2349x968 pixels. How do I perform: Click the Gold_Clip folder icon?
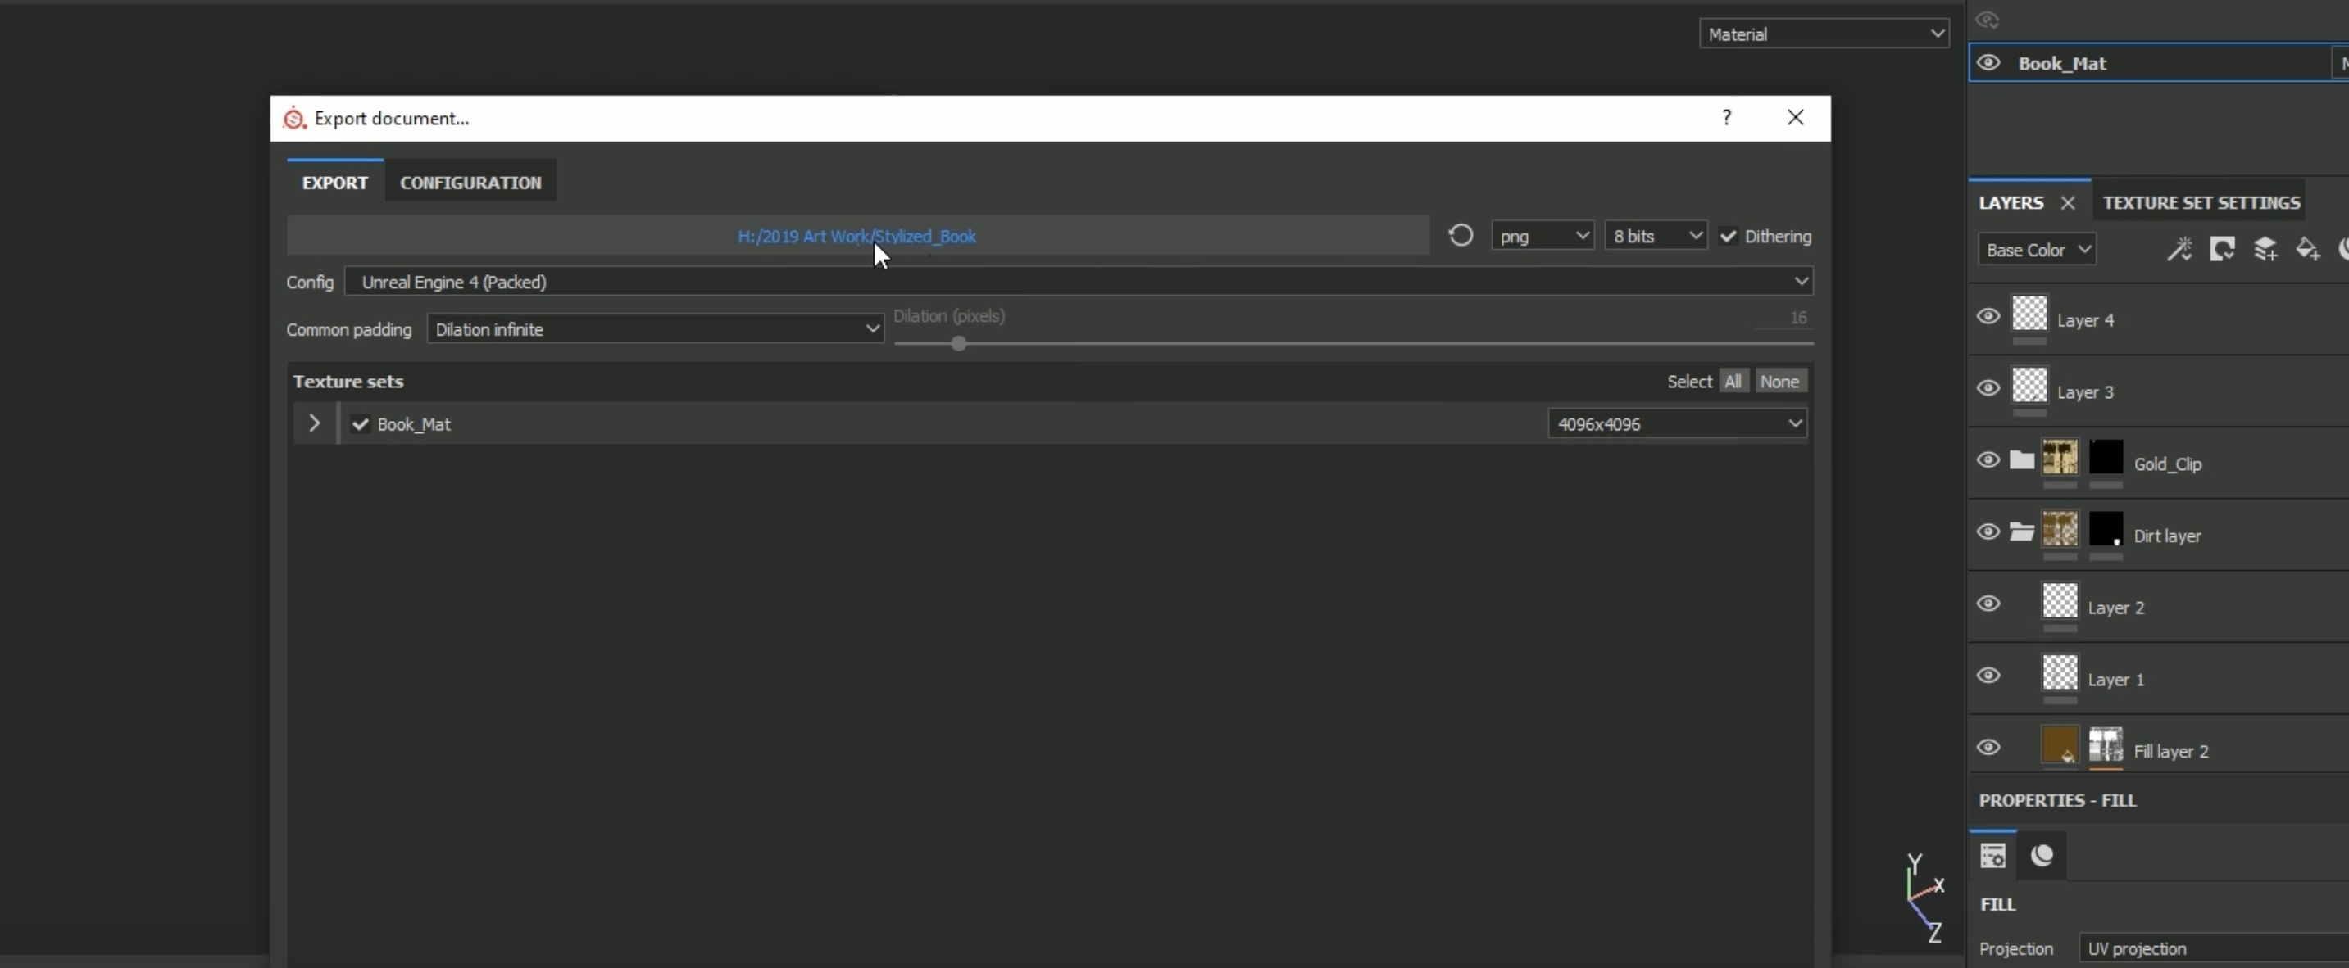2022,460
